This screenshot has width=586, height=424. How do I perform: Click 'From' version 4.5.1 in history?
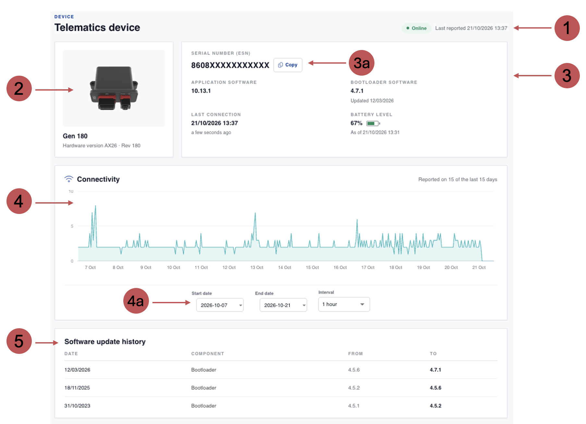pyautogui.click(x=354, y=406)
